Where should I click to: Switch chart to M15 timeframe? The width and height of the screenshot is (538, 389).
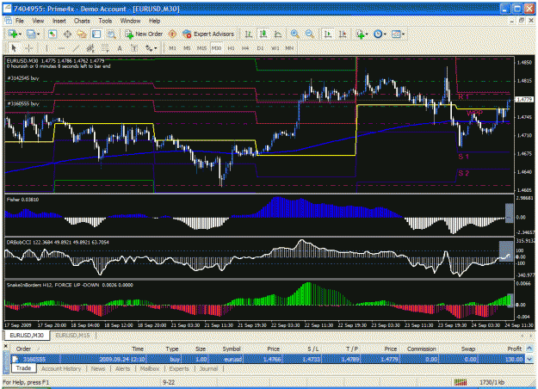pos(201,48)
